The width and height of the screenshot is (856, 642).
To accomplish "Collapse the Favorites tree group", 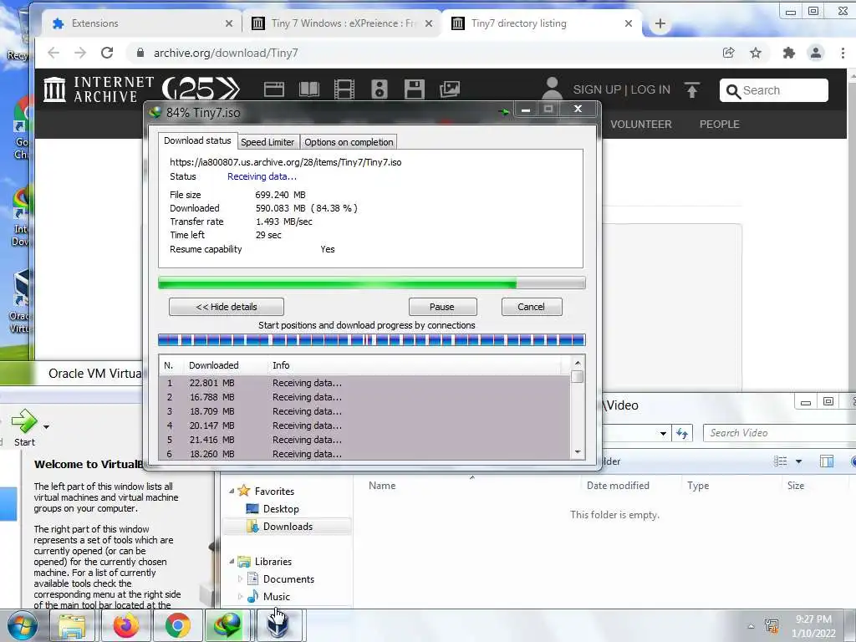I will point(232,492).
